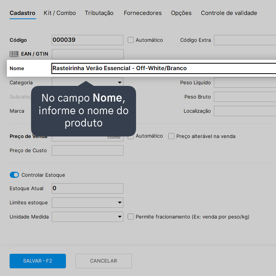The height and width of the screenshot is (276, 276).
Task: Click the SALVAR - F2 button
Action: coord(38,261)
